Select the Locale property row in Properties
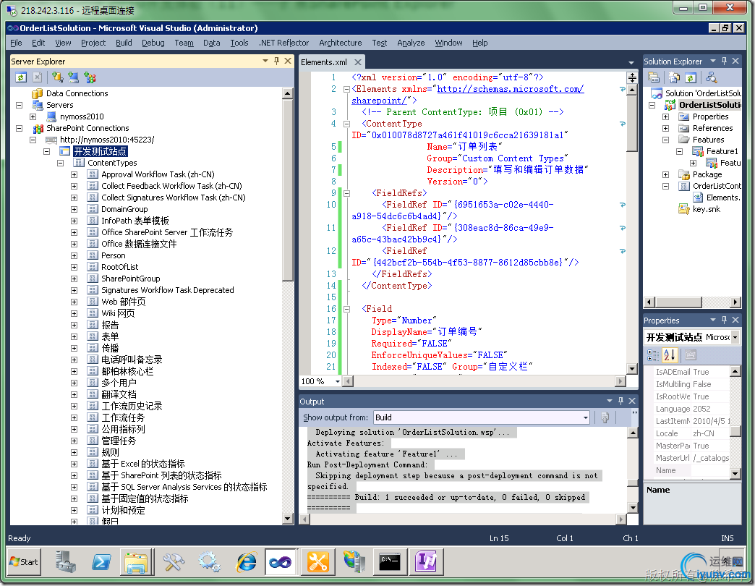755x586 pixels. pos(692,433)
